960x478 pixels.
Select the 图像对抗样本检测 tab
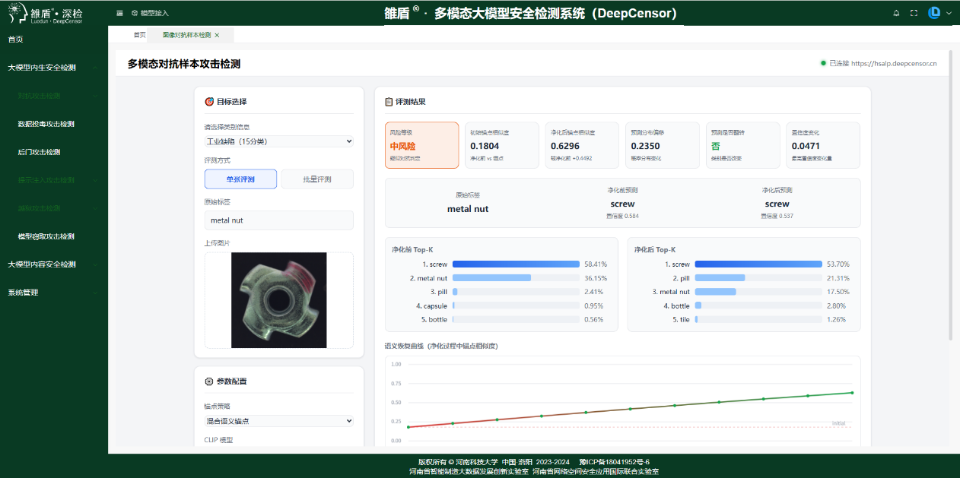click(186, 35)
